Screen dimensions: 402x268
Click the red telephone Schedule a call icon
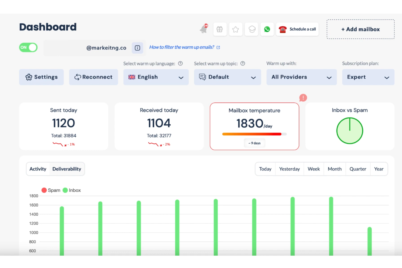[x=282, y=29]
